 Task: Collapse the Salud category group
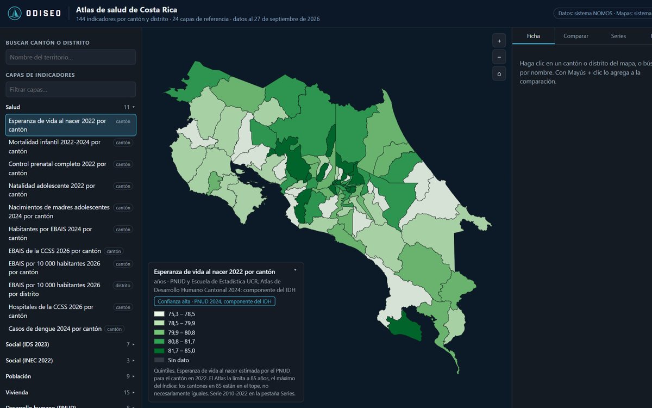click(71, 107)
